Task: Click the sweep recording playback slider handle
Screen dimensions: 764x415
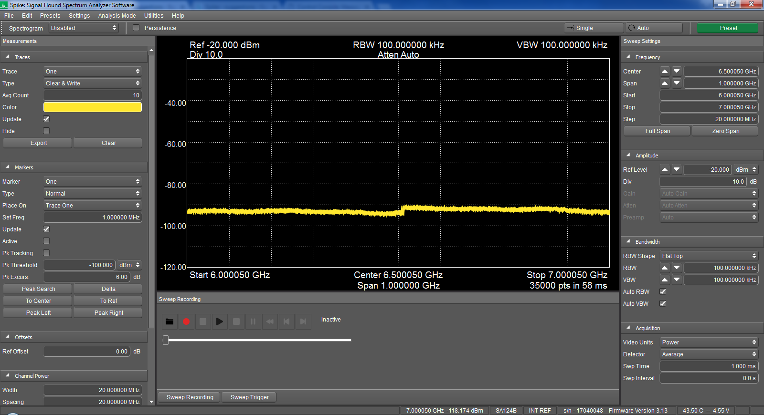Action: [x=166, y=340]
